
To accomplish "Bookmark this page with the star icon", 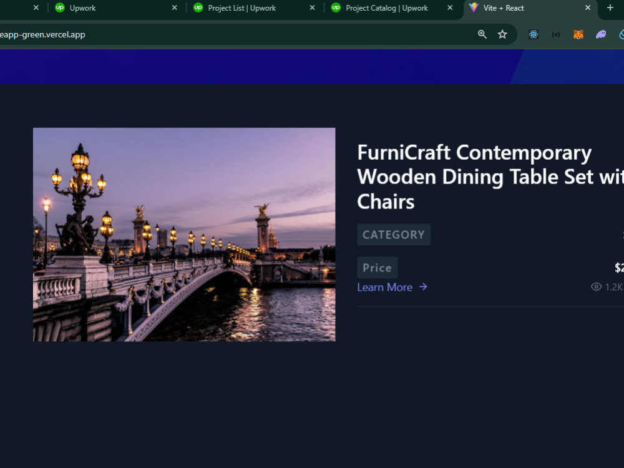I will pyautogui.click(x=502, y=34).
